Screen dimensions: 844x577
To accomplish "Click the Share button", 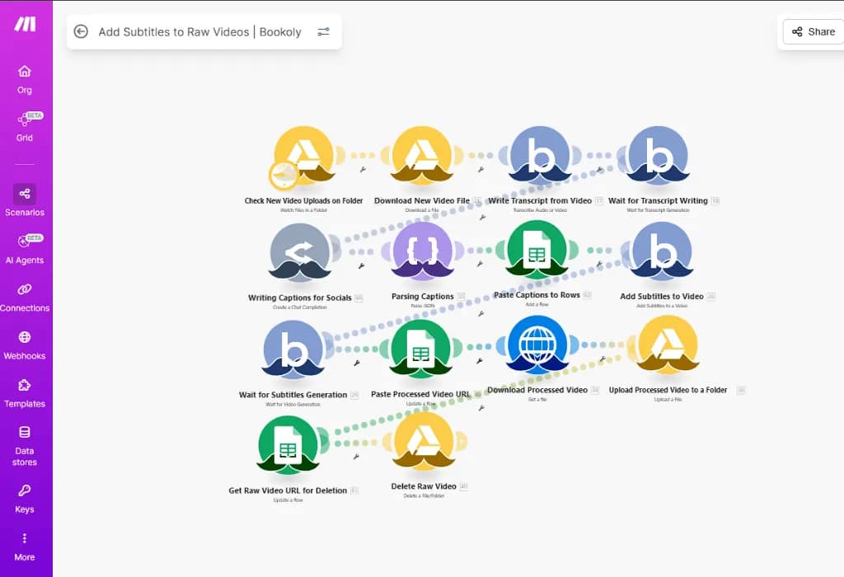I will click(x=813, y=31).
